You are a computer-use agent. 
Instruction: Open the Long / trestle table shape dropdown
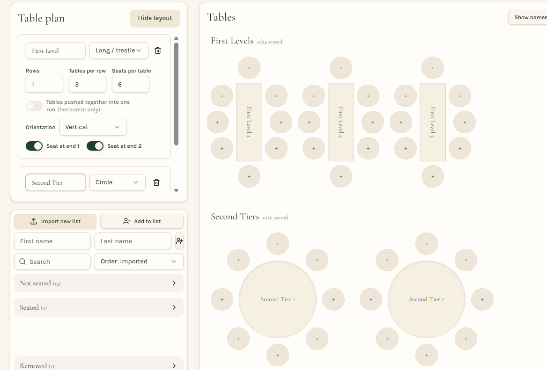118,51
